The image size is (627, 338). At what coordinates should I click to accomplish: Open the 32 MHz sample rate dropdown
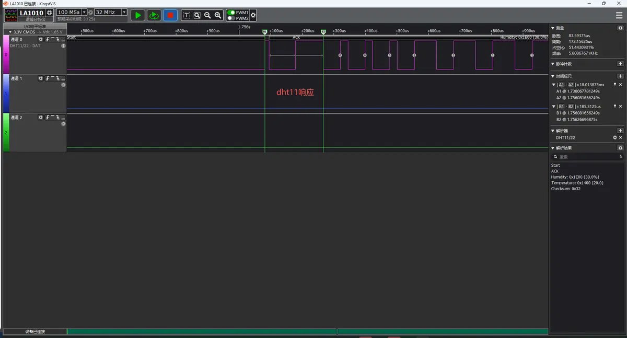click(124, 12)
